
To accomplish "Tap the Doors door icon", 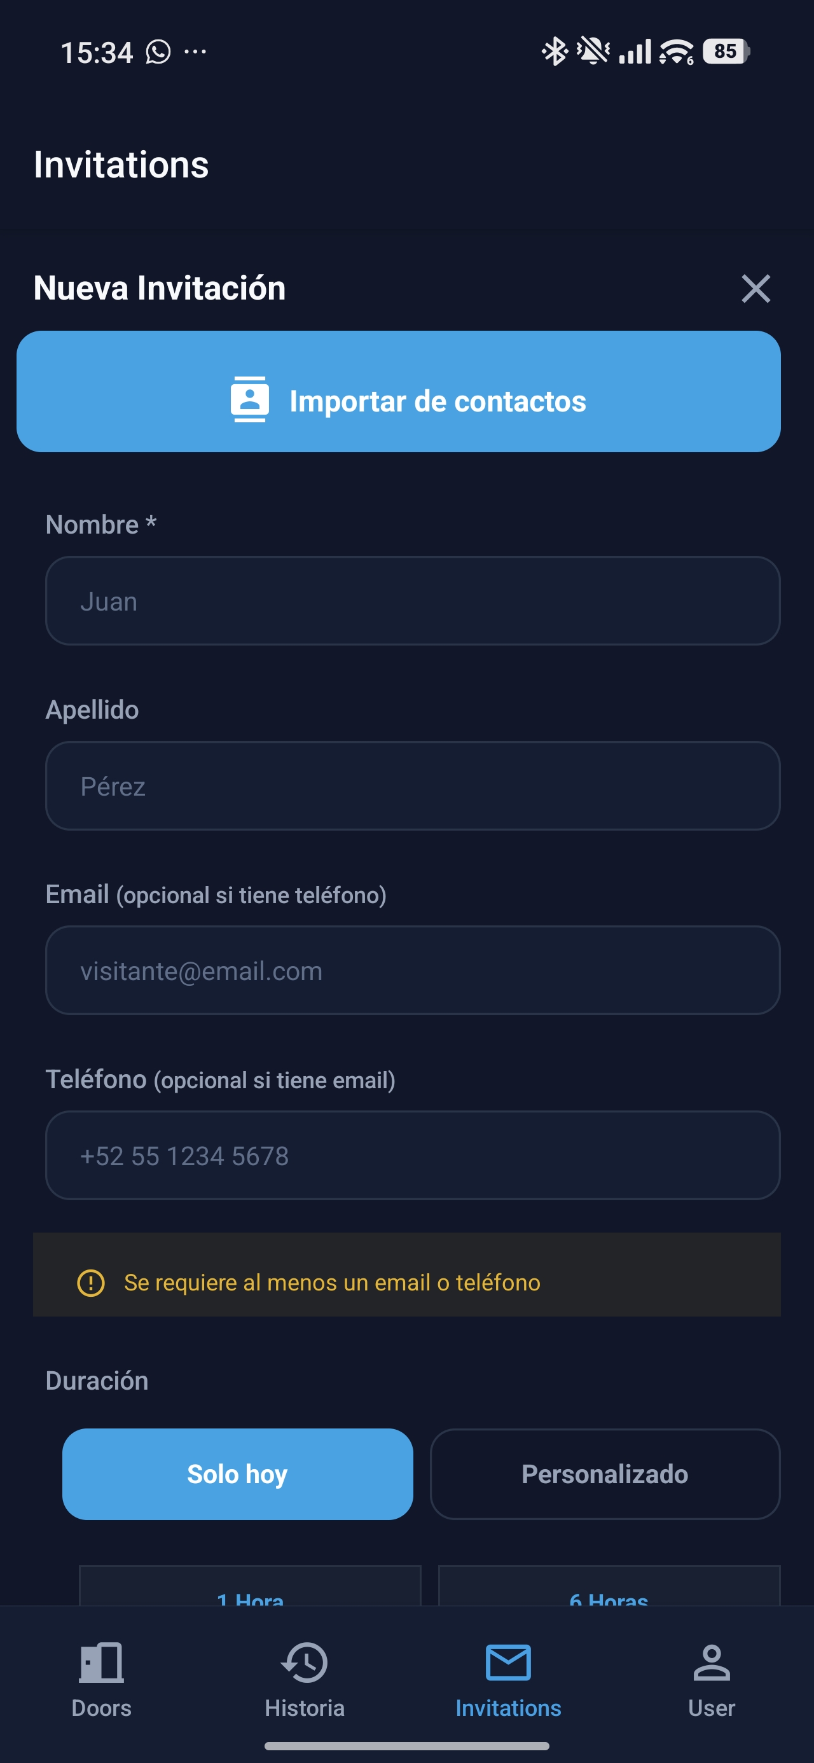I will click(x=101, y=1663).
